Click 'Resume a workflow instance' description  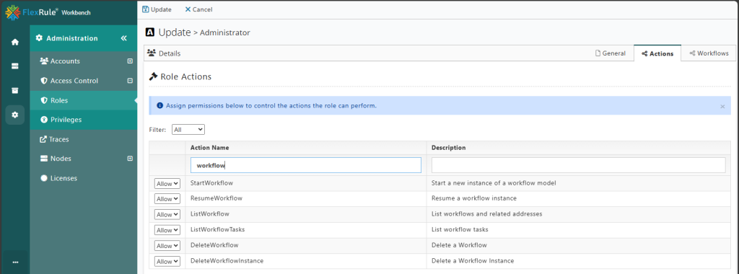pos(474,198)
